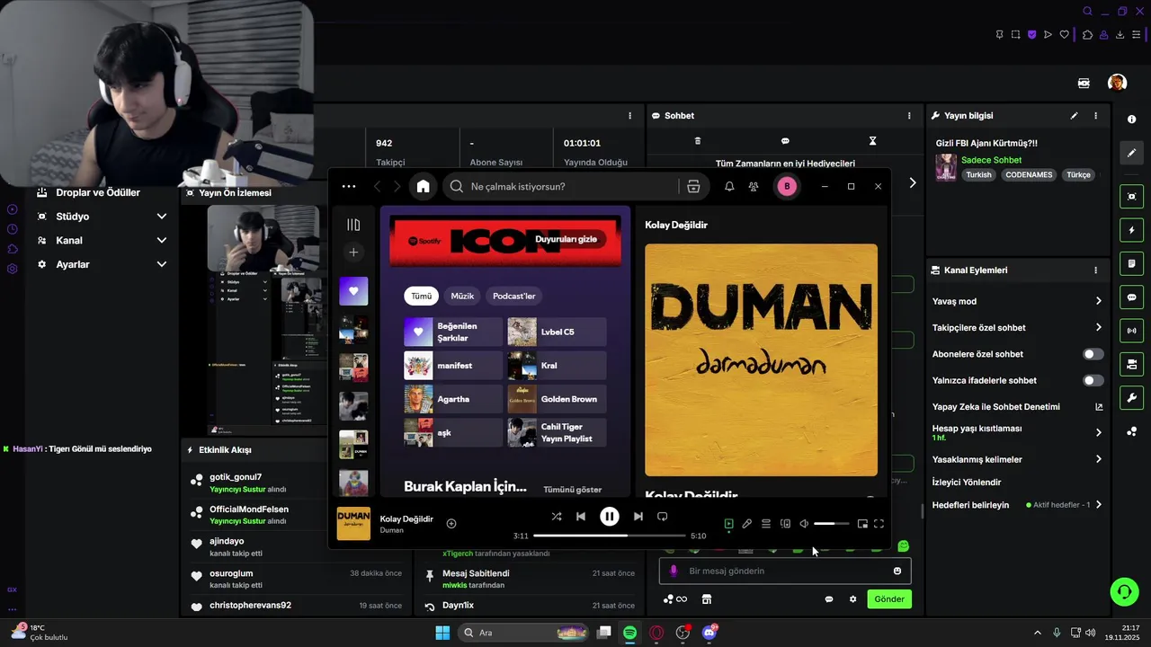
Task: Expand Kanal sidebar section
Action: tap(102, 240)
